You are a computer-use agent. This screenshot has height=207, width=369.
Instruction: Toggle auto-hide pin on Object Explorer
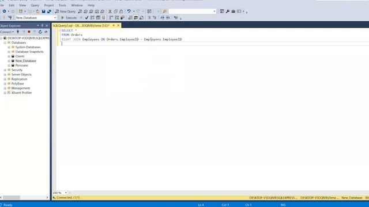(x=42, y=25)
